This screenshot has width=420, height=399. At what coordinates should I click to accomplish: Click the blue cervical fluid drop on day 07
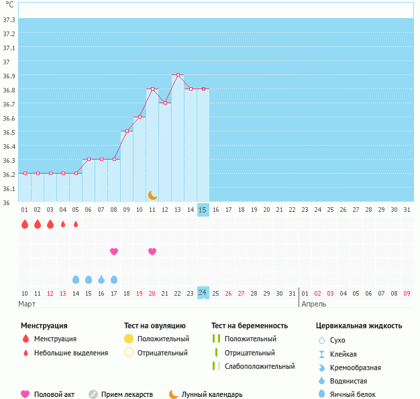point(101,279)
